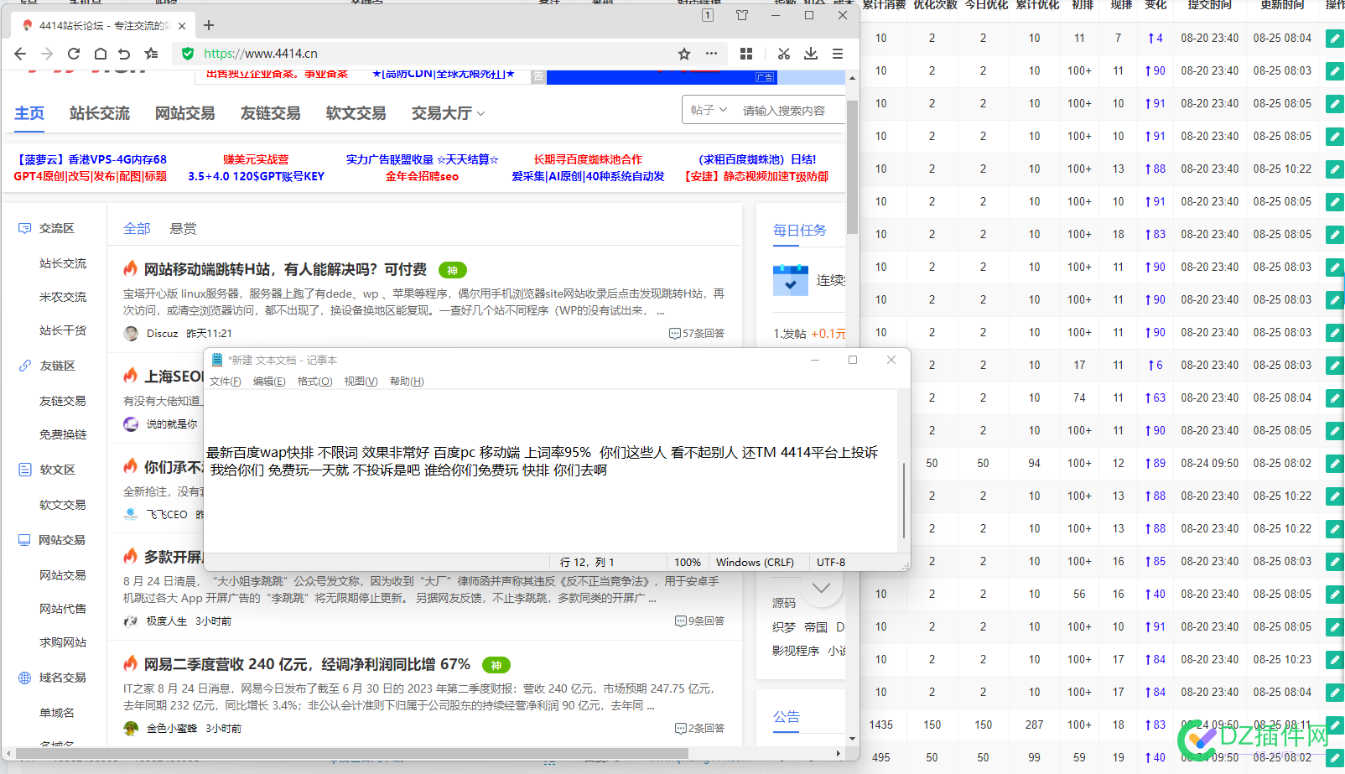Open the 网站交易 navigation tab

(185, 113)
